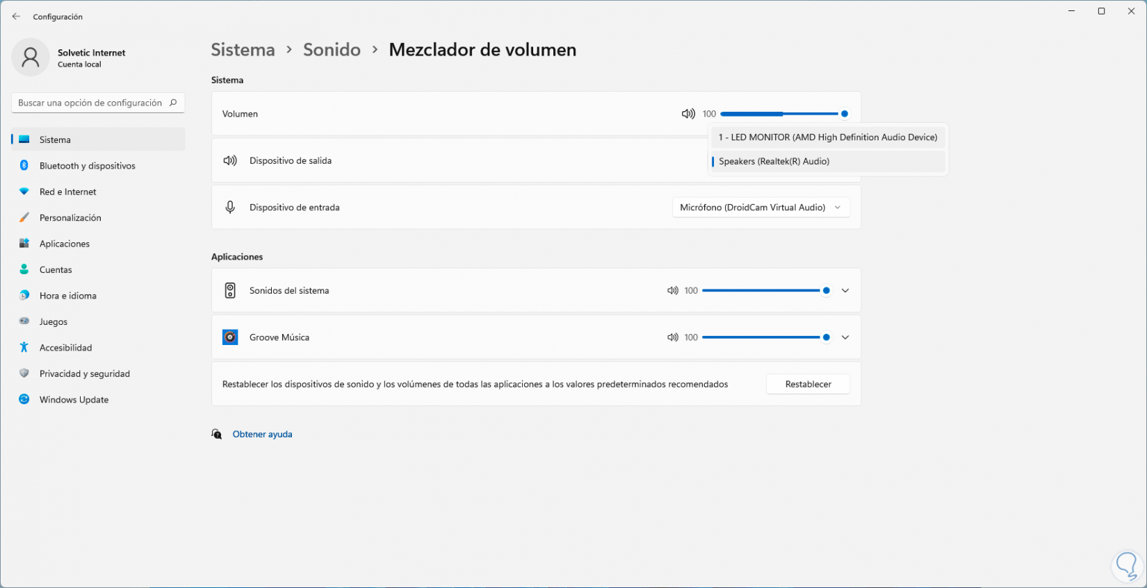This screenshot has height=588, width=1147.
Task: Expand Groove Música options chevron
Action: (x=845, y=337)
